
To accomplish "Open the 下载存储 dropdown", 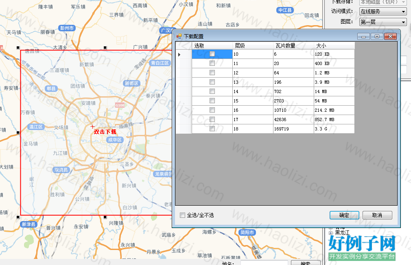I will point(383,2).
